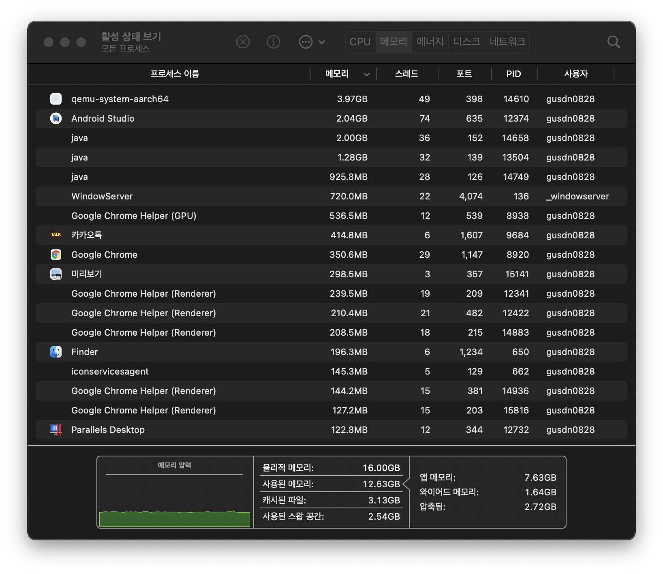
Task: Click the 물리적 메모리 16.00GB value
Action: (381, 468)
